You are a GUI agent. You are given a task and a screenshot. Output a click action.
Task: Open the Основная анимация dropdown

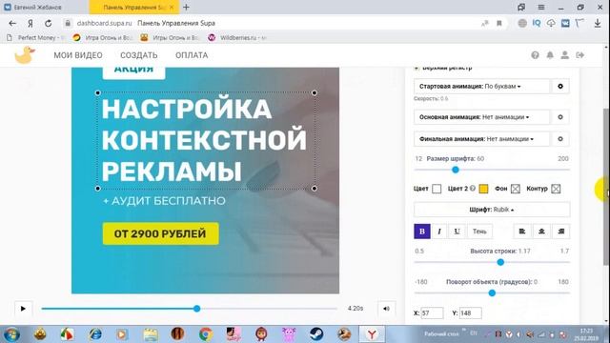pyautogui.click(x=481, y=117)
